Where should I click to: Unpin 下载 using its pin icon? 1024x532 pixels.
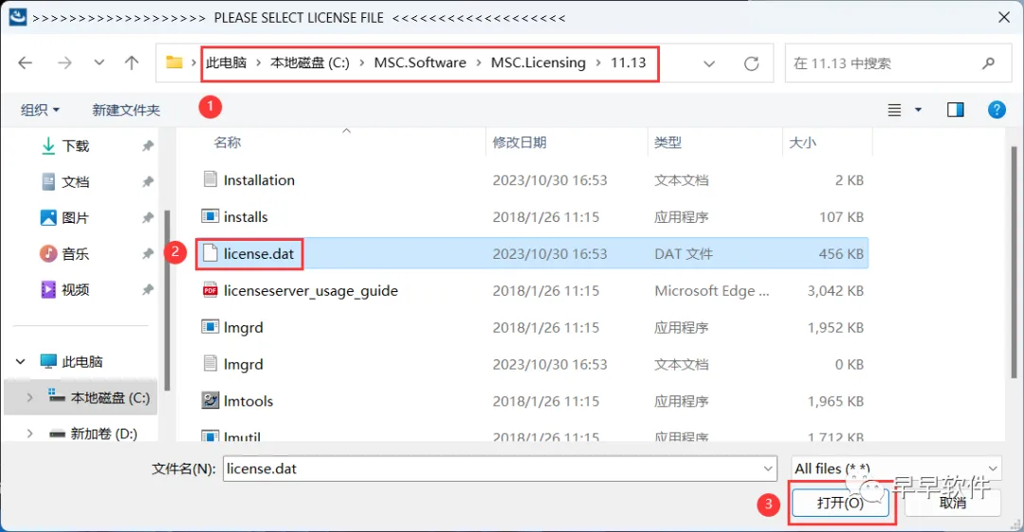(x=148, y=146)
